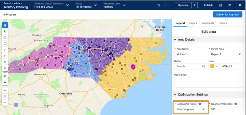Click the Columbia city label on map

(x=66, y=94)
